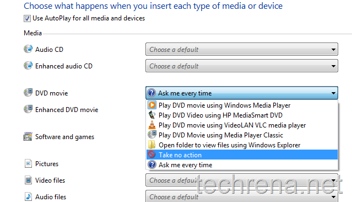Select the Take no action option
352x202 pixels.
pyautogui.click(x=242, y=155)
